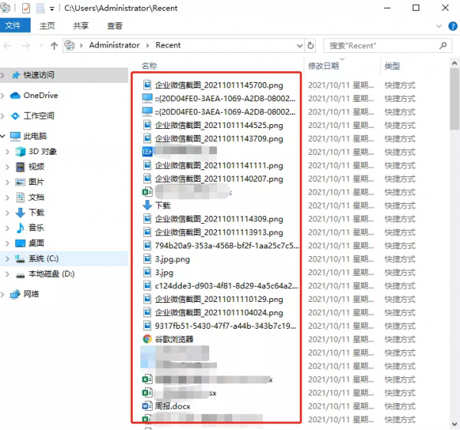The height and width of the screenshot is (430, 460).
Task: Click the Help question mark icon
Action: click(452, 26)
